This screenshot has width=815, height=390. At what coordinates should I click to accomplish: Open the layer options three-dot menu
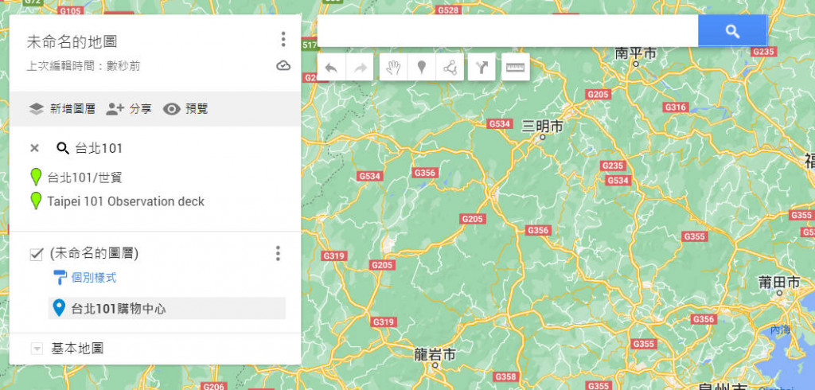[x=278, y=253]
